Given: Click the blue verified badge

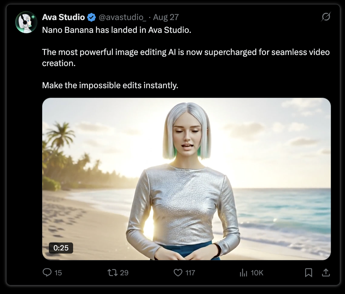Looking at the screenshot, I should 91,17.
